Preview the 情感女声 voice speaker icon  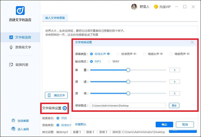(161, 54)
